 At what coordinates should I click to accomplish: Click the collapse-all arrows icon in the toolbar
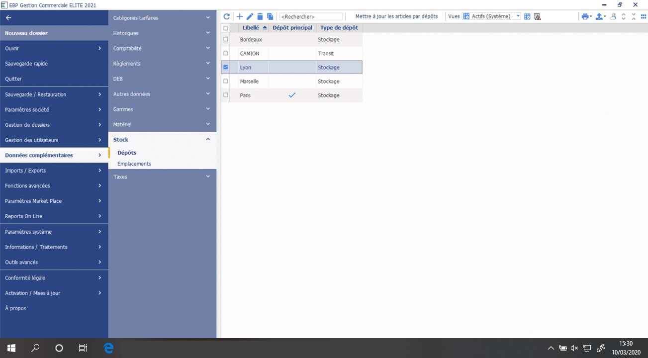(634, 16)
